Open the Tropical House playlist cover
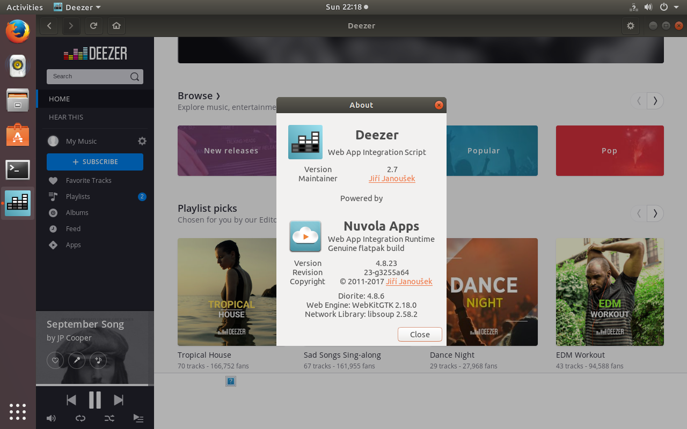The width and height of the screenshot is (687, 429). point(227,292)
